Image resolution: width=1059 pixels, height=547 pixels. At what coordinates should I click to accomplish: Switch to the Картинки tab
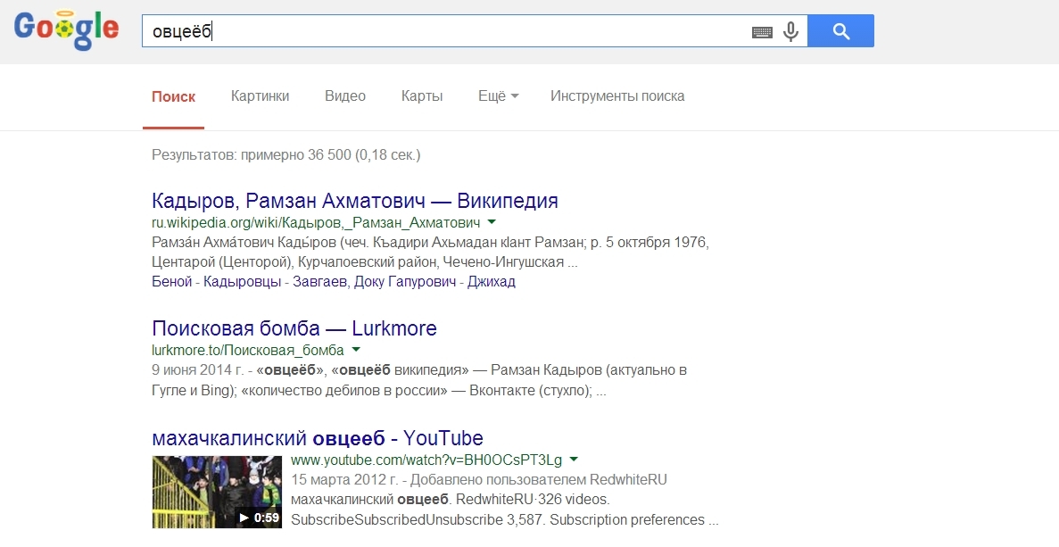click(x=260, y=95)
